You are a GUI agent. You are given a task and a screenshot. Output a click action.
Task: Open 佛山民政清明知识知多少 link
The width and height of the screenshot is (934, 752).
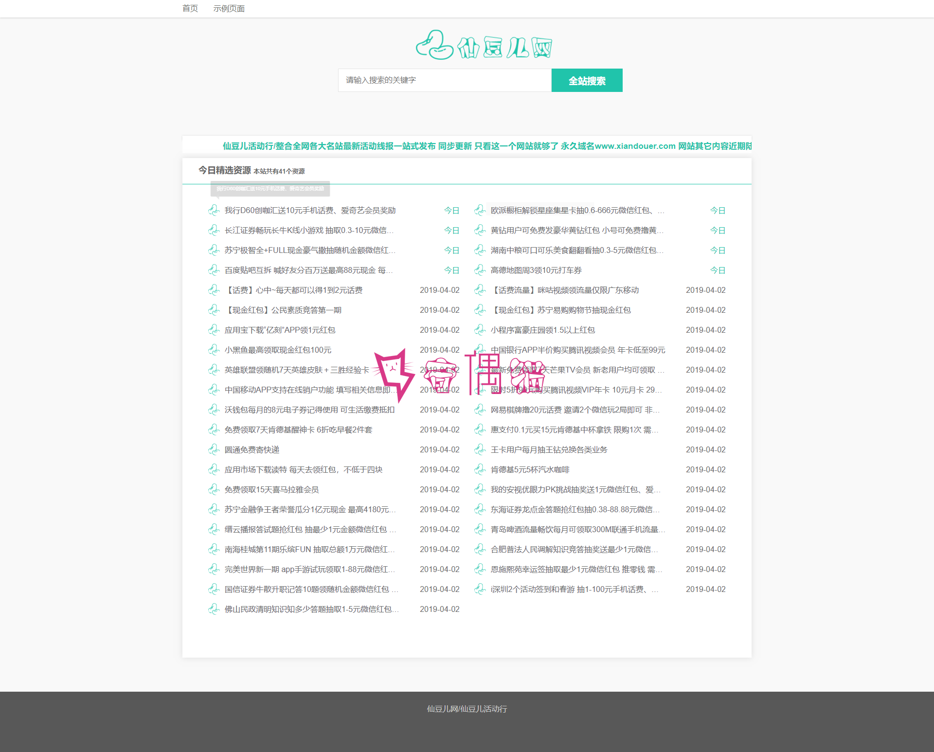312,609
